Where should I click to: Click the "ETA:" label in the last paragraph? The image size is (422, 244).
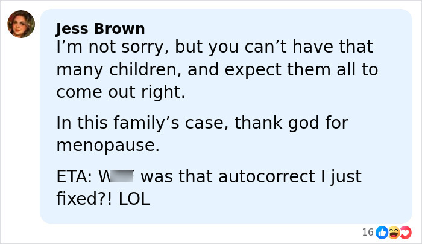(x=74, y=177)
